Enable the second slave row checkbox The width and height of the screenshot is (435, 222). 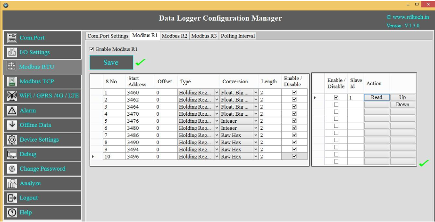coord(336,104)
